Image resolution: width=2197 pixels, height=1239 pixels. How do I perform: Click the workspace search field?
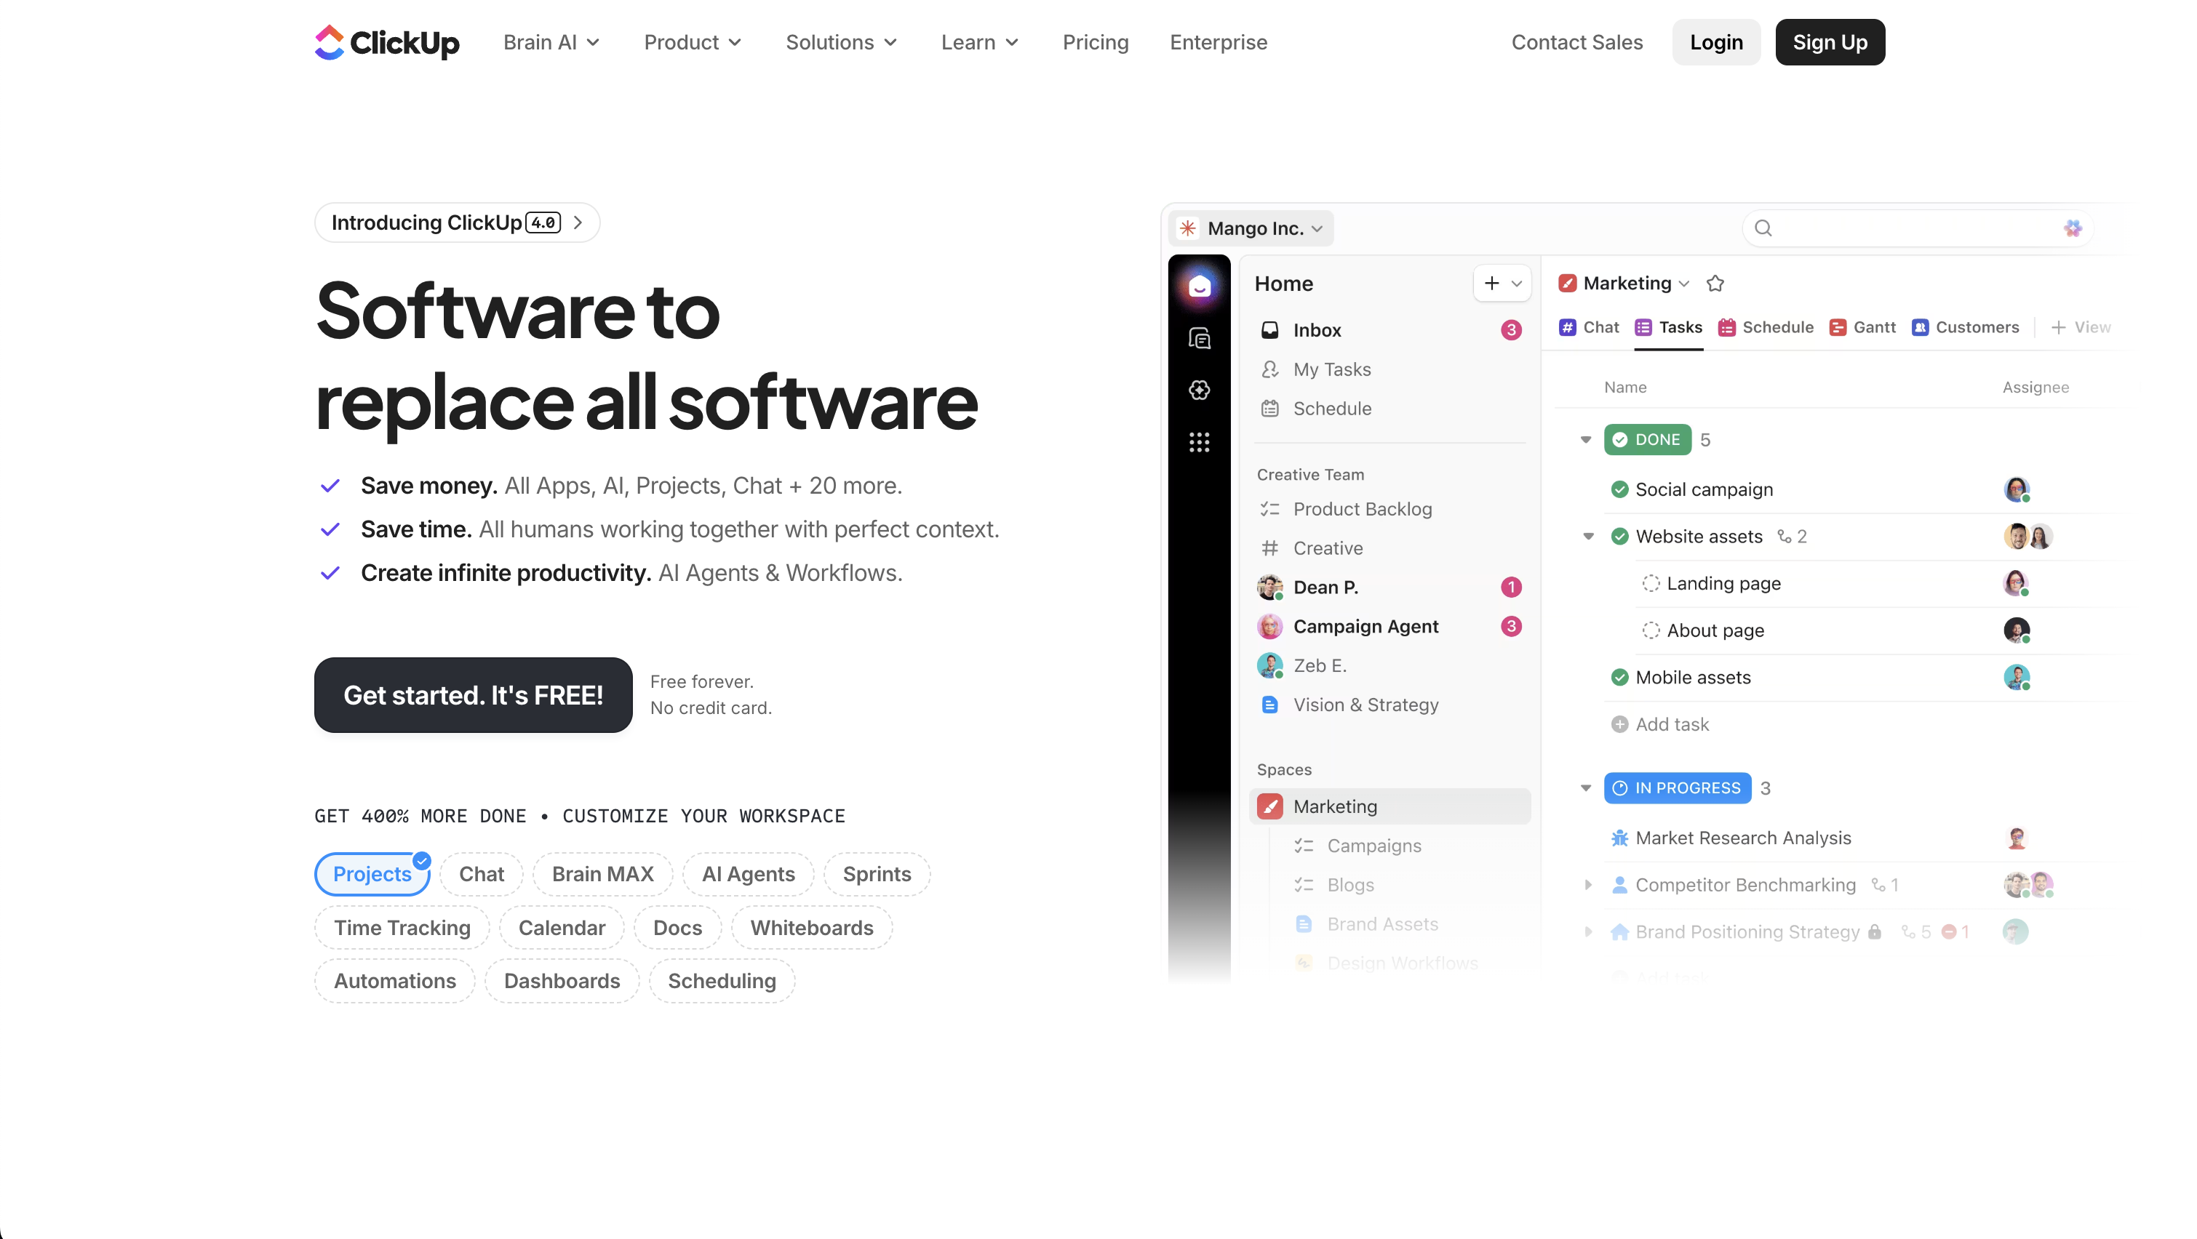click(1910, 228)
